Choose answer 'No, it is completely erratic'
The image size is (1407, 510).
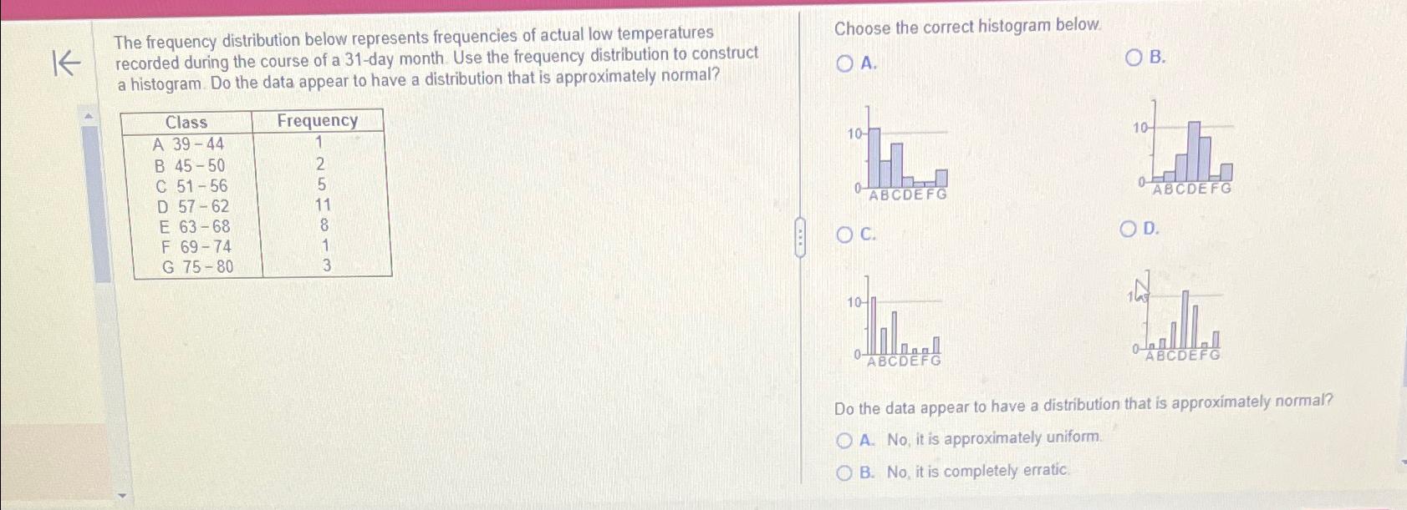pos(845,472)
